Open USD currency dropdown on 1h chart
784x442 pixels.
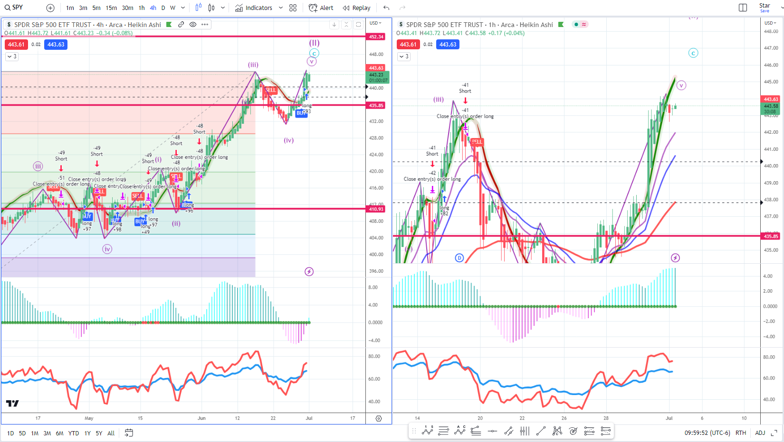(x=770, y=23)
